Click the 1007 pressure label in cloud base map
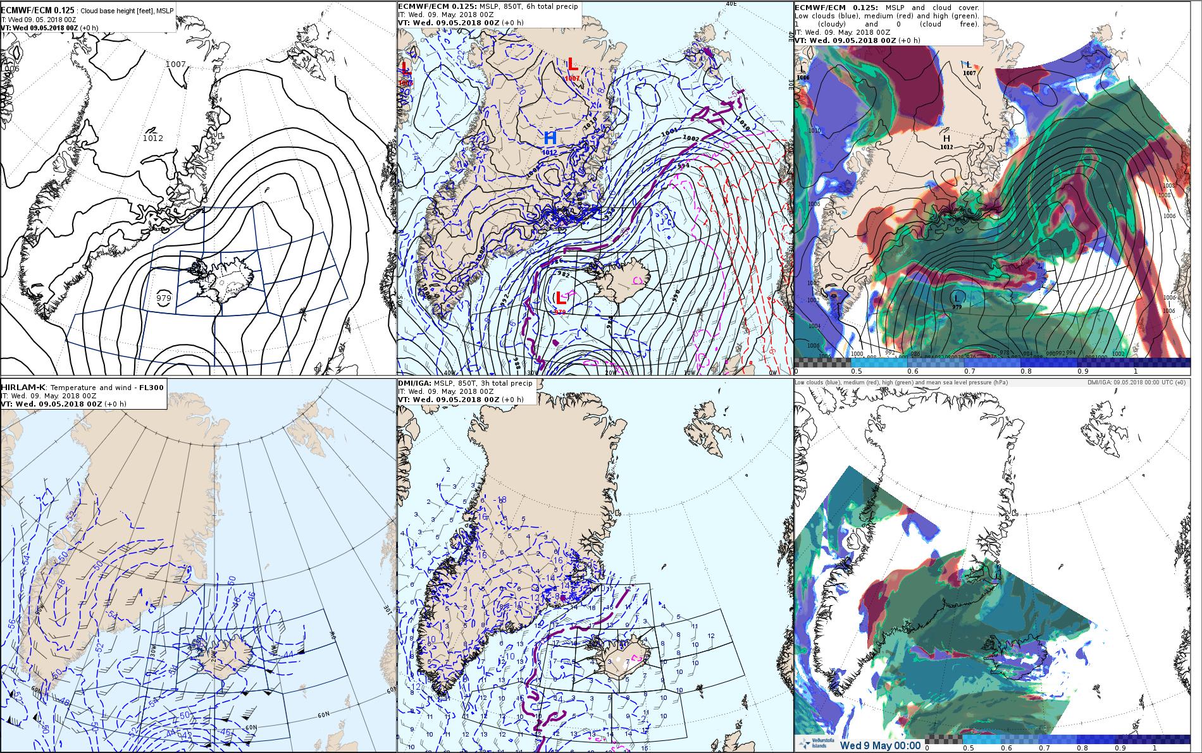This screenshot has height=753, width=1202. [x=176, y=64]
